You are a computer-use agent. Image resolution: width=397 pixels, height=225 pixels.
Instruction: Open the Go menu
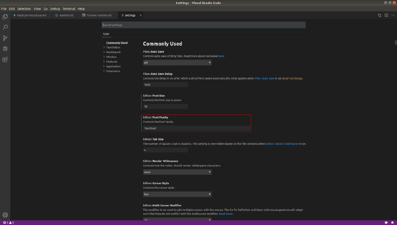46,9
